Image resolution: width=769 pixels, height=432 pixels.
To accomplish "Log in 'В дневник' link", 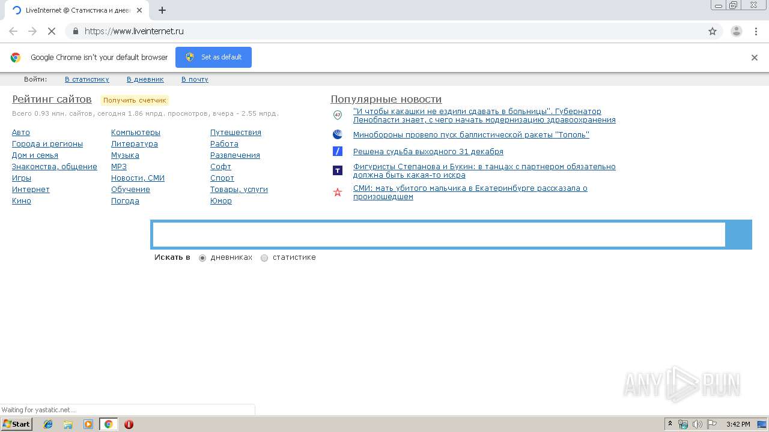I will tap(145, 79).
